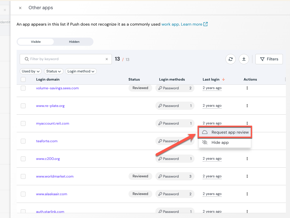Image resolution: width=290 pixels, height=218 pixels.
Task: Select all rows with header checkbox
Action: pyautogui.click(x=23, y=79)
